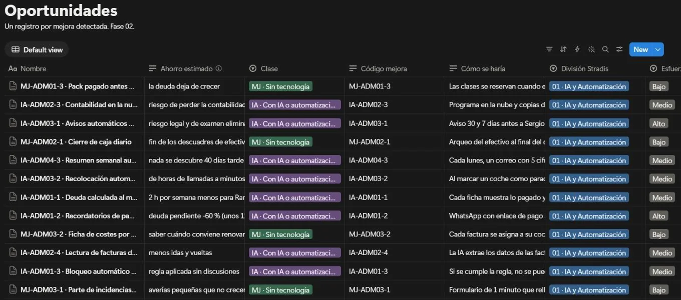
Task: Click MJ · Sin tecnología tag in MJ-ADM03-2 row
Action: (x=280, y=234)
